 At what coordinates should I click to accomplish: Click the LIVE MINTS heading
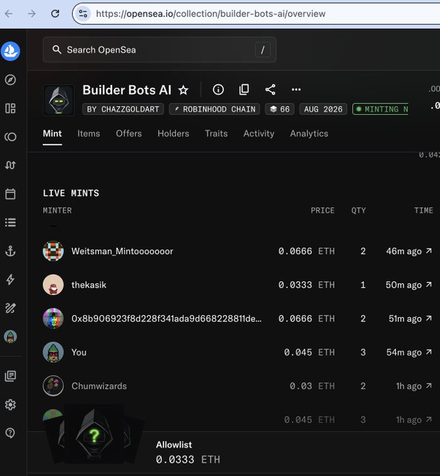[x=71, y=193]
